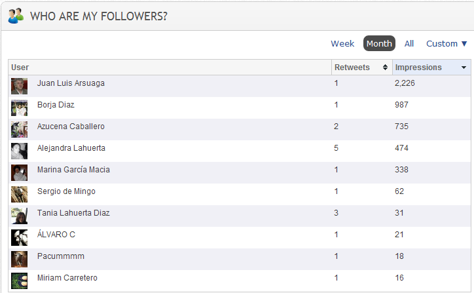The height and width of the screenshot is (293, 474).
Task: Click Borja Diaz's profile picture
Action: 19,108
